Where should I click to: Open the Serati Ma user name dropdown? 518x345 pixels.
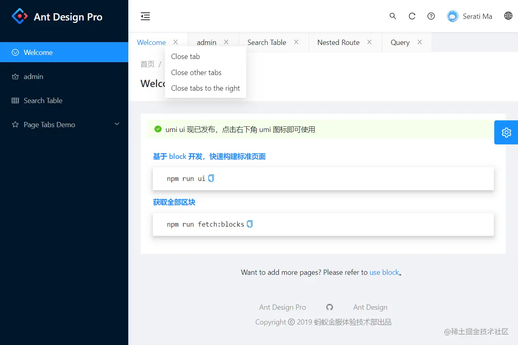(477, 16)
